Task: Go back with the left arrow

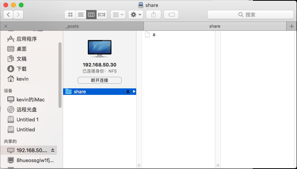Action: pos(8,15)
